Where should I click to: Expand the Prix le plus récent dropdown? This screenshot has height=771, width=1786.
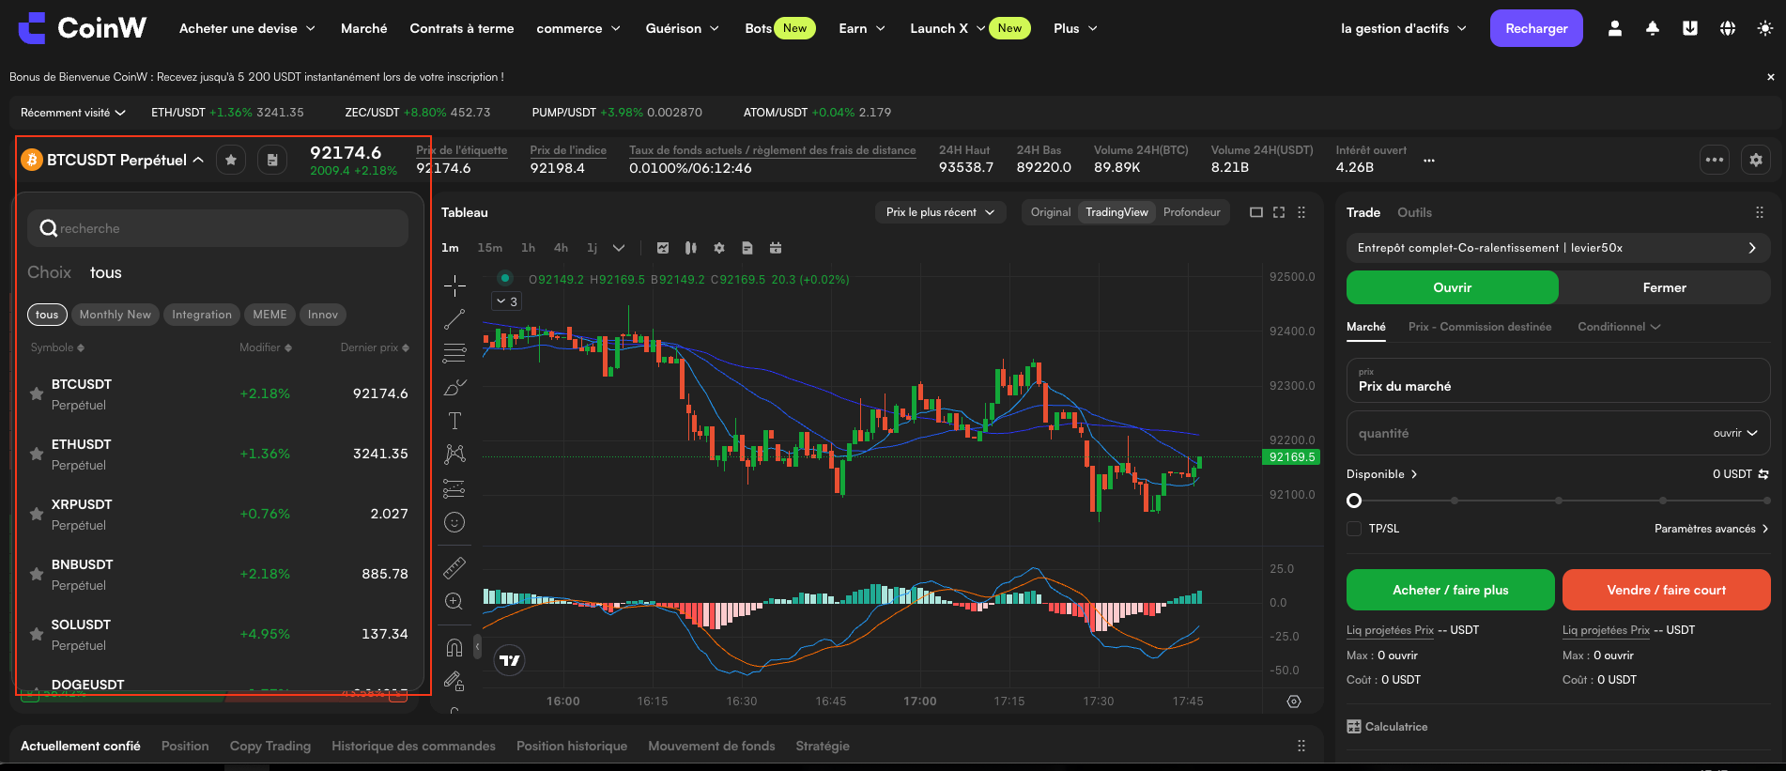pos(940,212)
